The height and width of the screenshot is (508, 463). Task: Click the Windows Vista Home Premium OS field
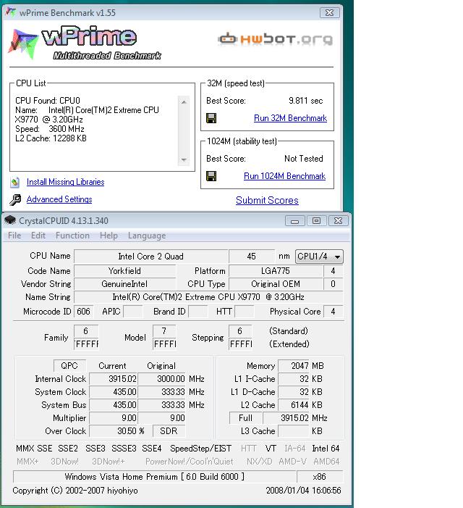(155, 477)
